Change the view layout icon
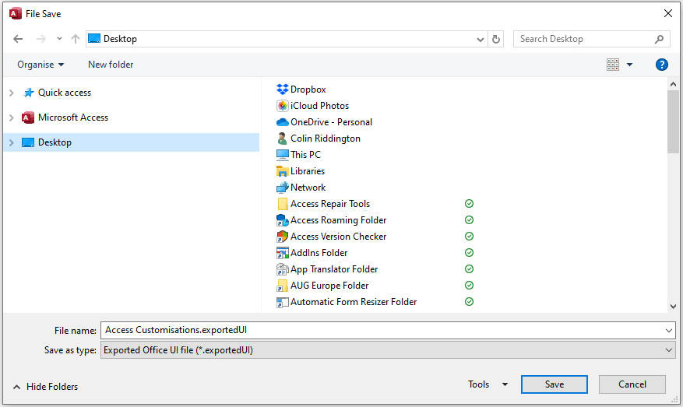Screen dimensions: 683x407 612,65
